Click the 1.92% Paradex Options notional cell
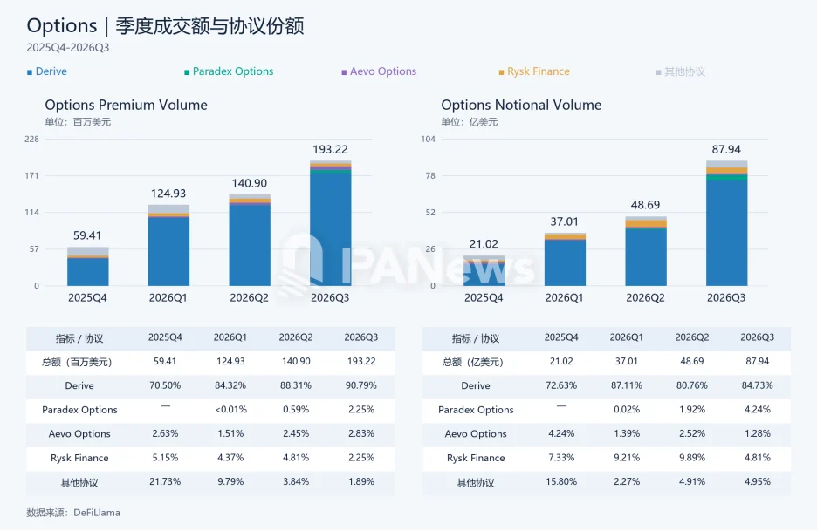 tap(692, 410)
